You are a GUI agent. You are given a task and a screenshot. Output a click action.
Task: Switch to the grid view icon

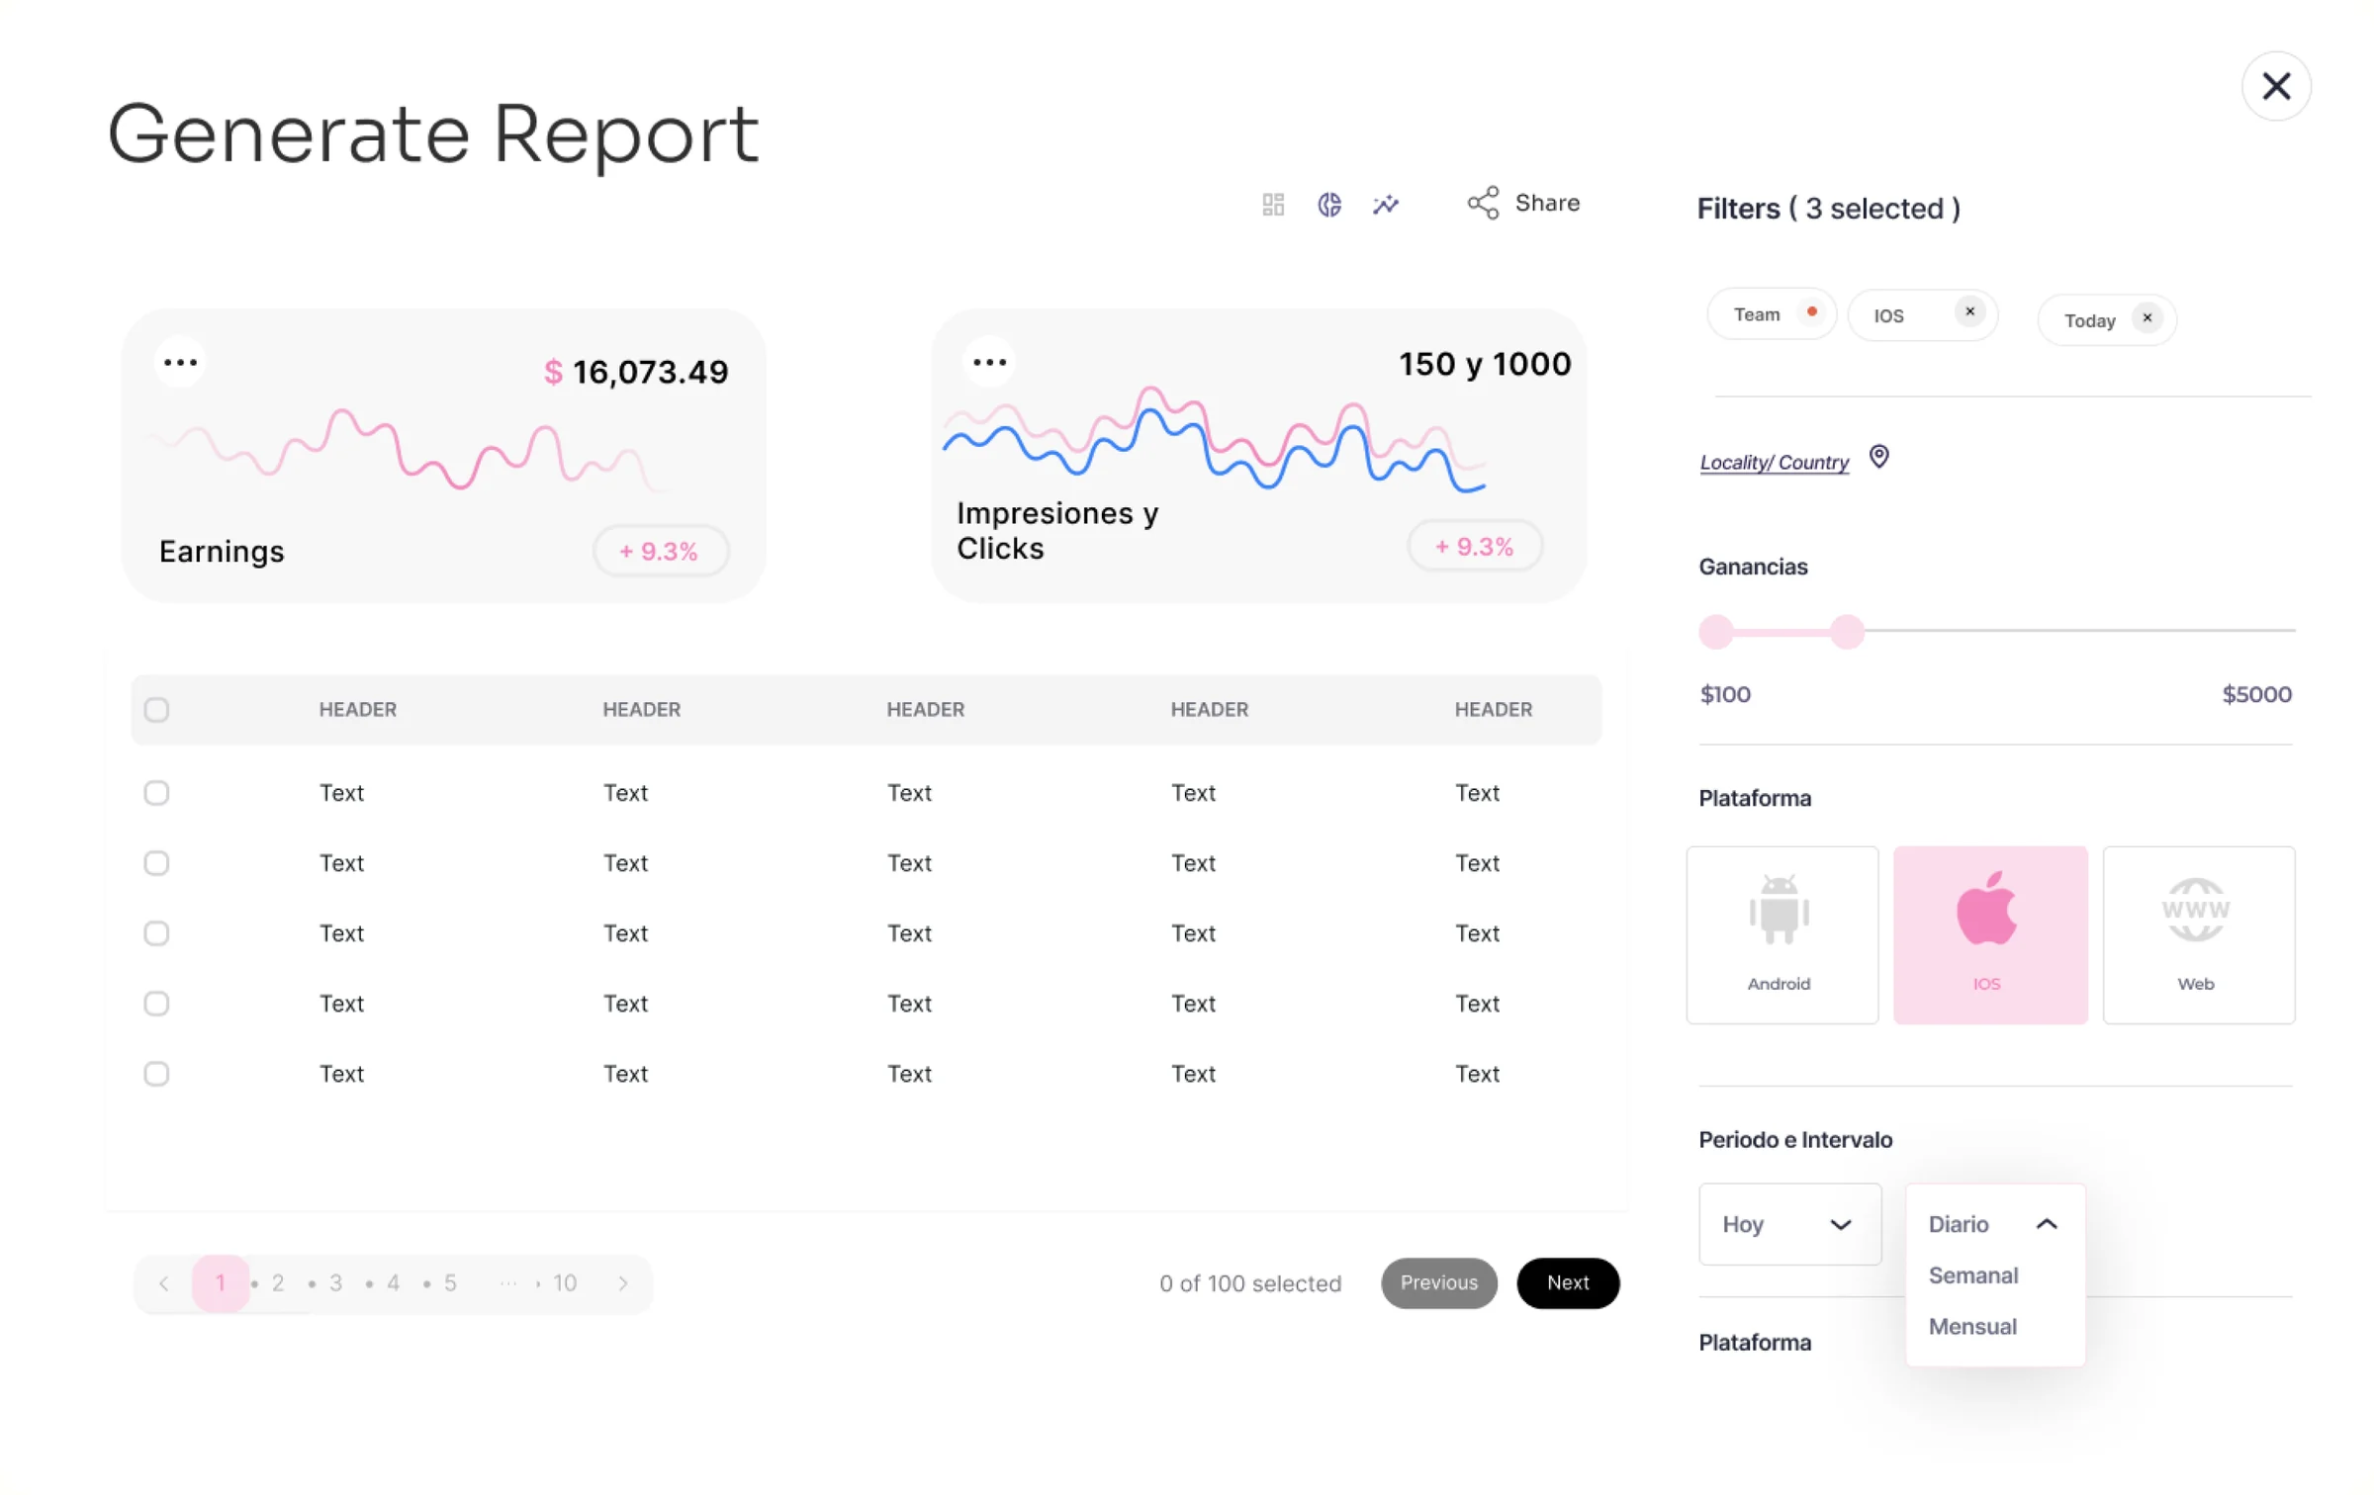[1273, 205]
